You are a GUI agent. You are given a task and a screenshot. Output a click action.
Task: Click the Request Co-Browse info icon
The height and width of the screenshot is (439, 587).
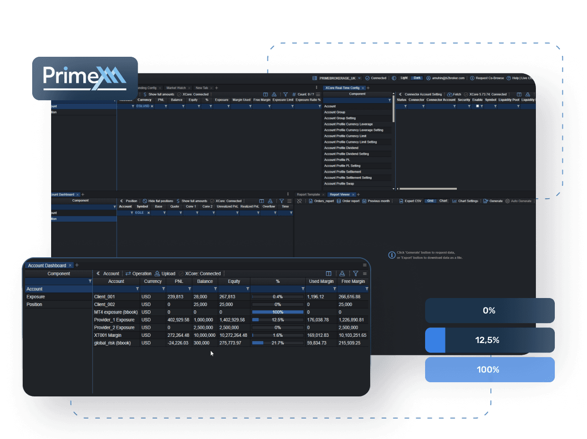tap(472, 78)
